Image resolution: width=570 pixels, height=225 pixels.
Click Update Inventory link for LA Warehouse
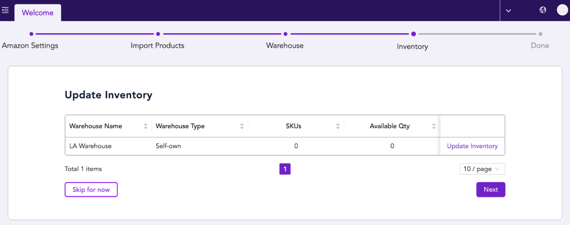click(472, 146)
